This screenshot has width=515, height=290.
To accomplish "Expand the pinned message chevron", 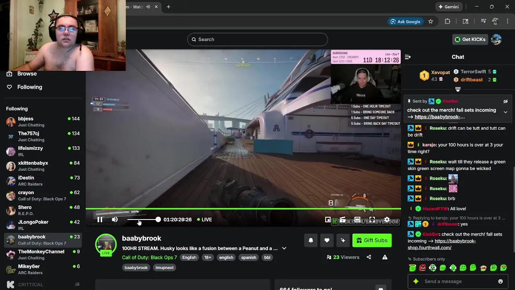I will [505, 112].
